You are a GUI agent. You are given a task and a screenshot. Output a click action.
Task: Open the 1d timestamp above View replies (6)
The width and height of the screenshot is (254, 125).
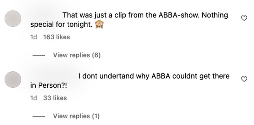point(34,37)
